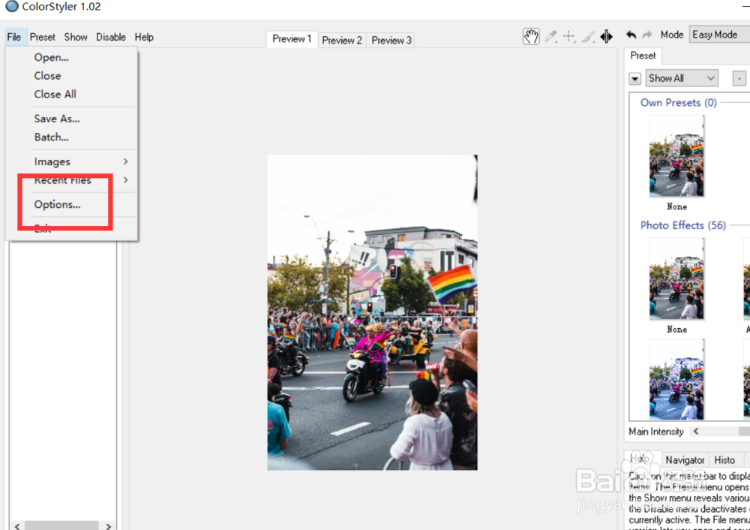
Task: Choose Options... from File menu
Action: click(x=58, y=204)
